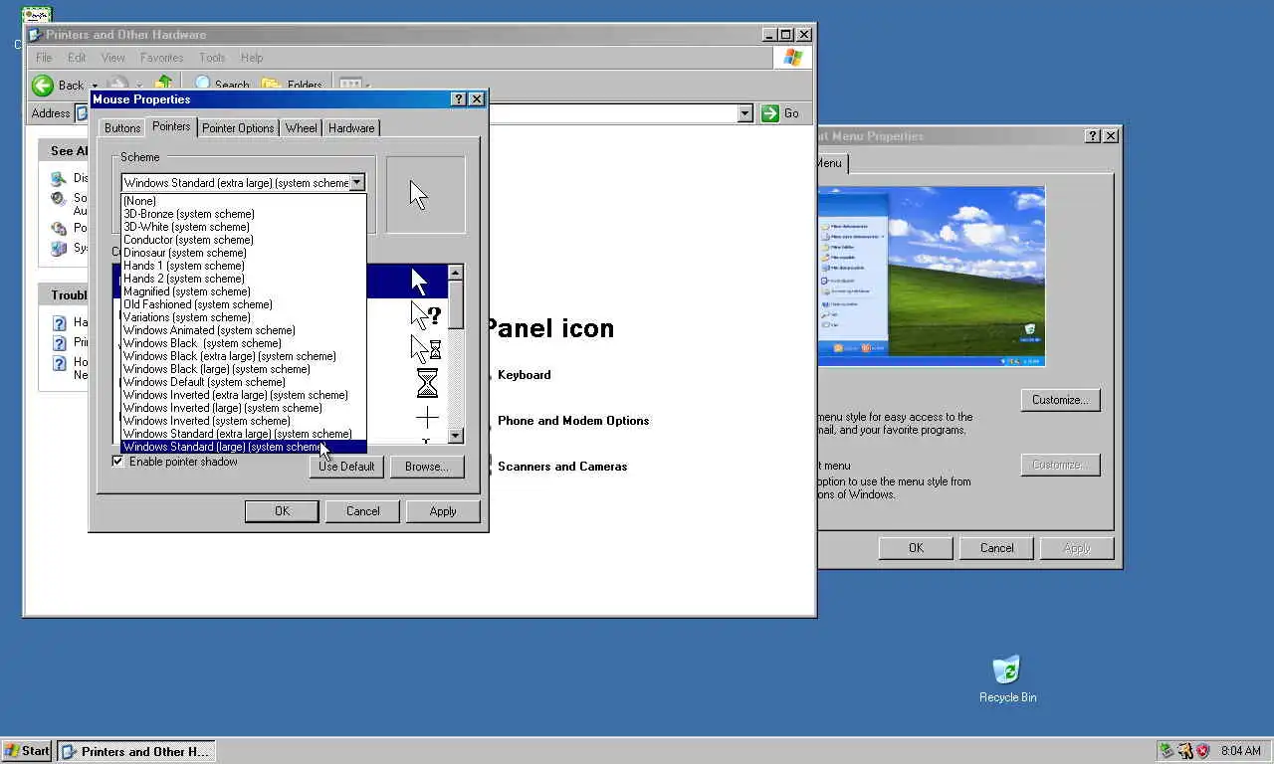The image size is (1274, 764).
Task: Open the Favorites menu
Action: (x=161, y=58)
